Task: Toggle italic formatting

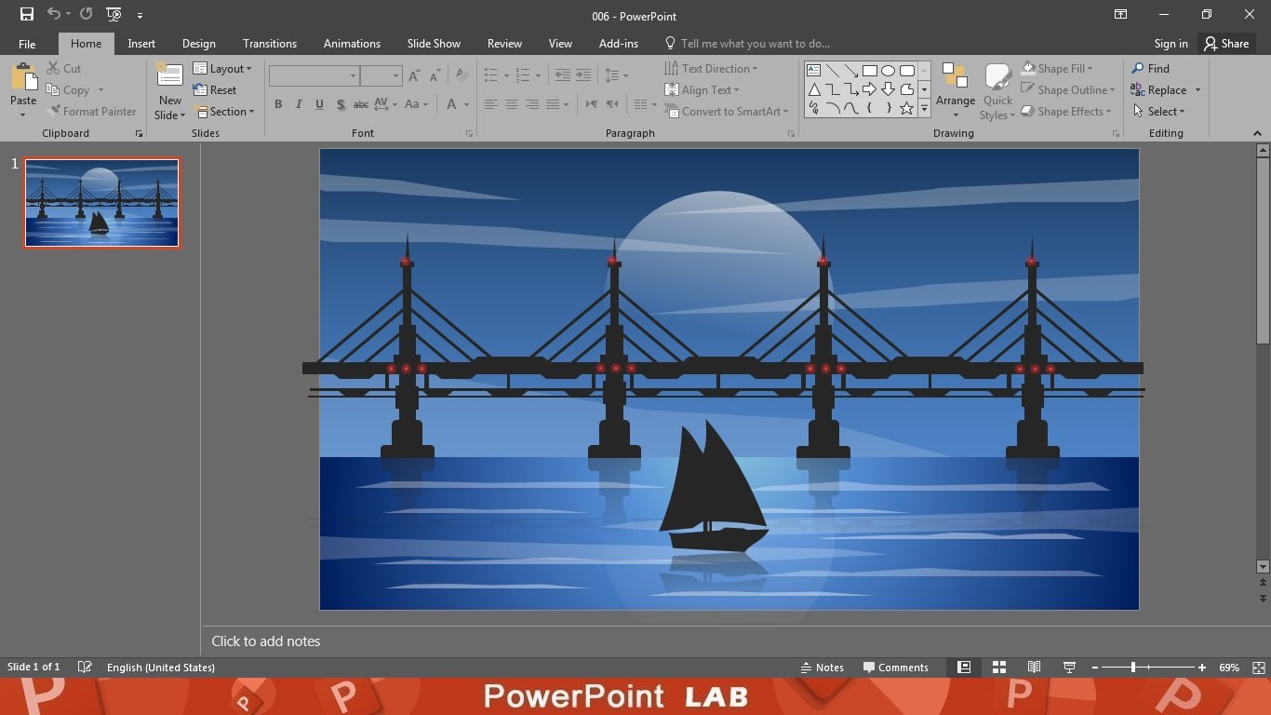Action: click(x=299, y=104)
